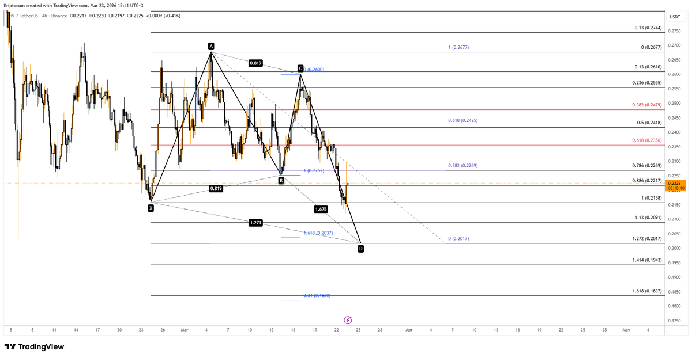Click the 1.271 ratio label
Viewport: 692px width, 358px height.
point(256,222)
